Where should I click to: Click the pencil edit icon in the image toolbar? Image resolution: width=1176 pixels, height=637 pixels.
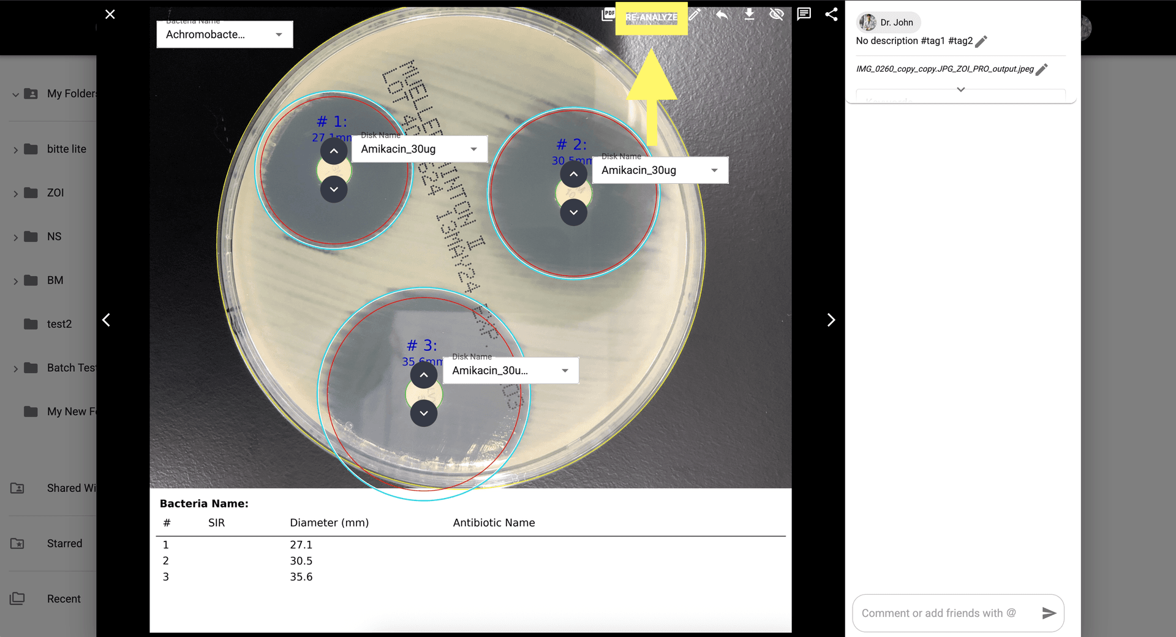pos(695,14)
